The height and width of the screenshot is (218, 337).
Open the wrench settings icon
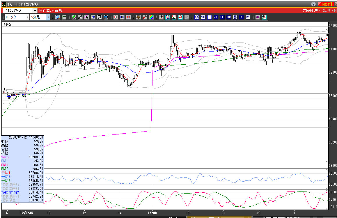[x=145, y=17]
